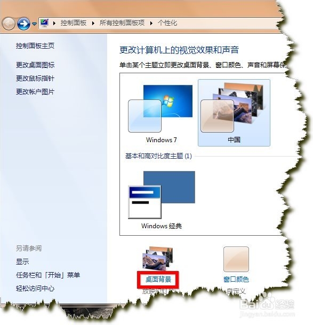Click the Forward navigation arrow button
Screen dimensions: 313x325
[23, 24]
